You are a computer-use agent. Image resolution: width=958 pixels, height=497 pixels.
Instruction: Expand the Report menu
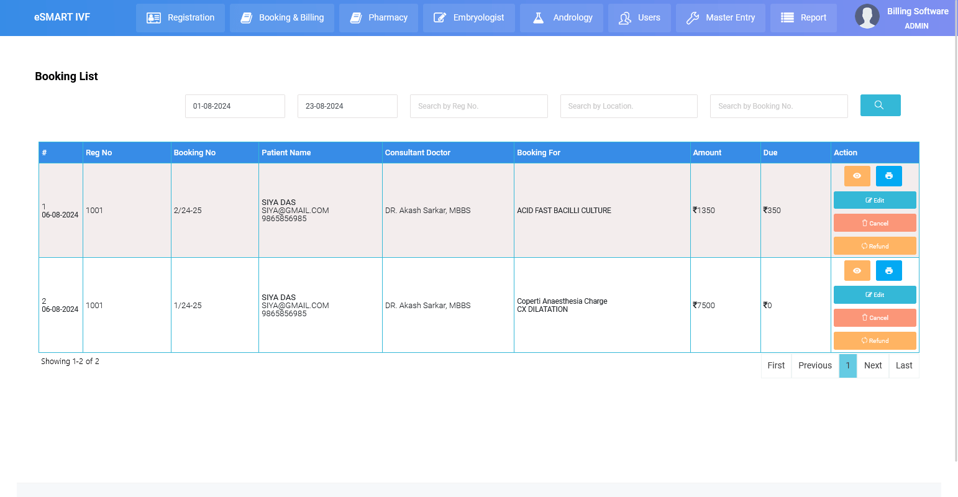(803, 17)
